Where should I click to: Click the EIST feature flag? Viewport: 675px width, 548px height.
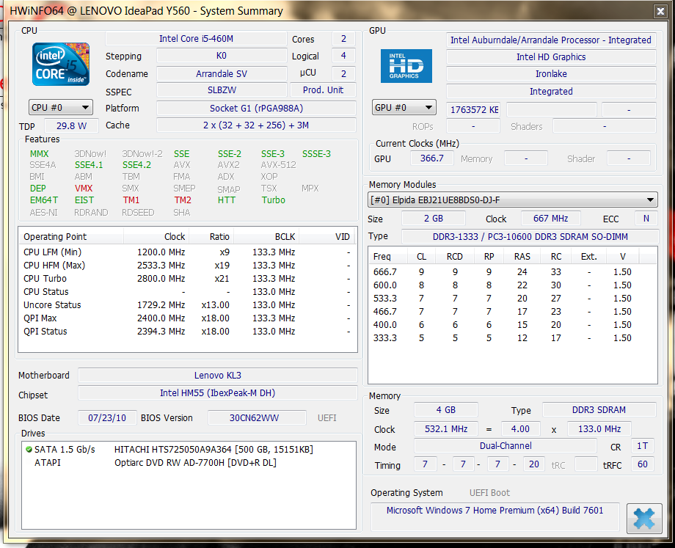pos(84,200)
